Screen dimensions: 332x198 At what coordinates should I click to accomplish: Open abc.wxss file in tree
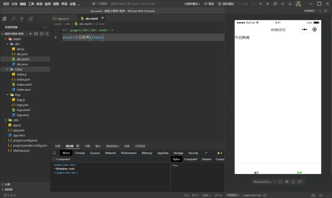(22, 64)
